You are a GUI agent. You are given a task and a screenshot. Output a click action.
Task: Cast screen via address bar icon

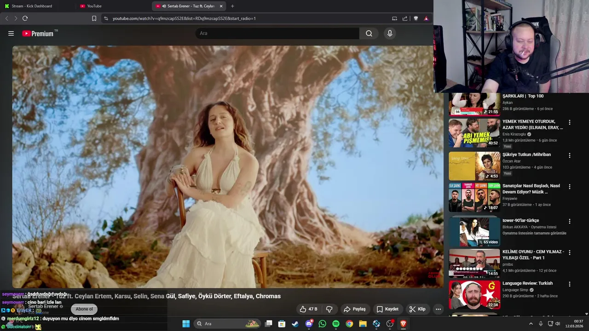[x=394, y=18]
